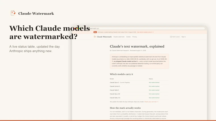Click Not watermarked status for Claude Sonnet 5
The image size is (216, 121).
pyautogui.click(x=154, y=86)
